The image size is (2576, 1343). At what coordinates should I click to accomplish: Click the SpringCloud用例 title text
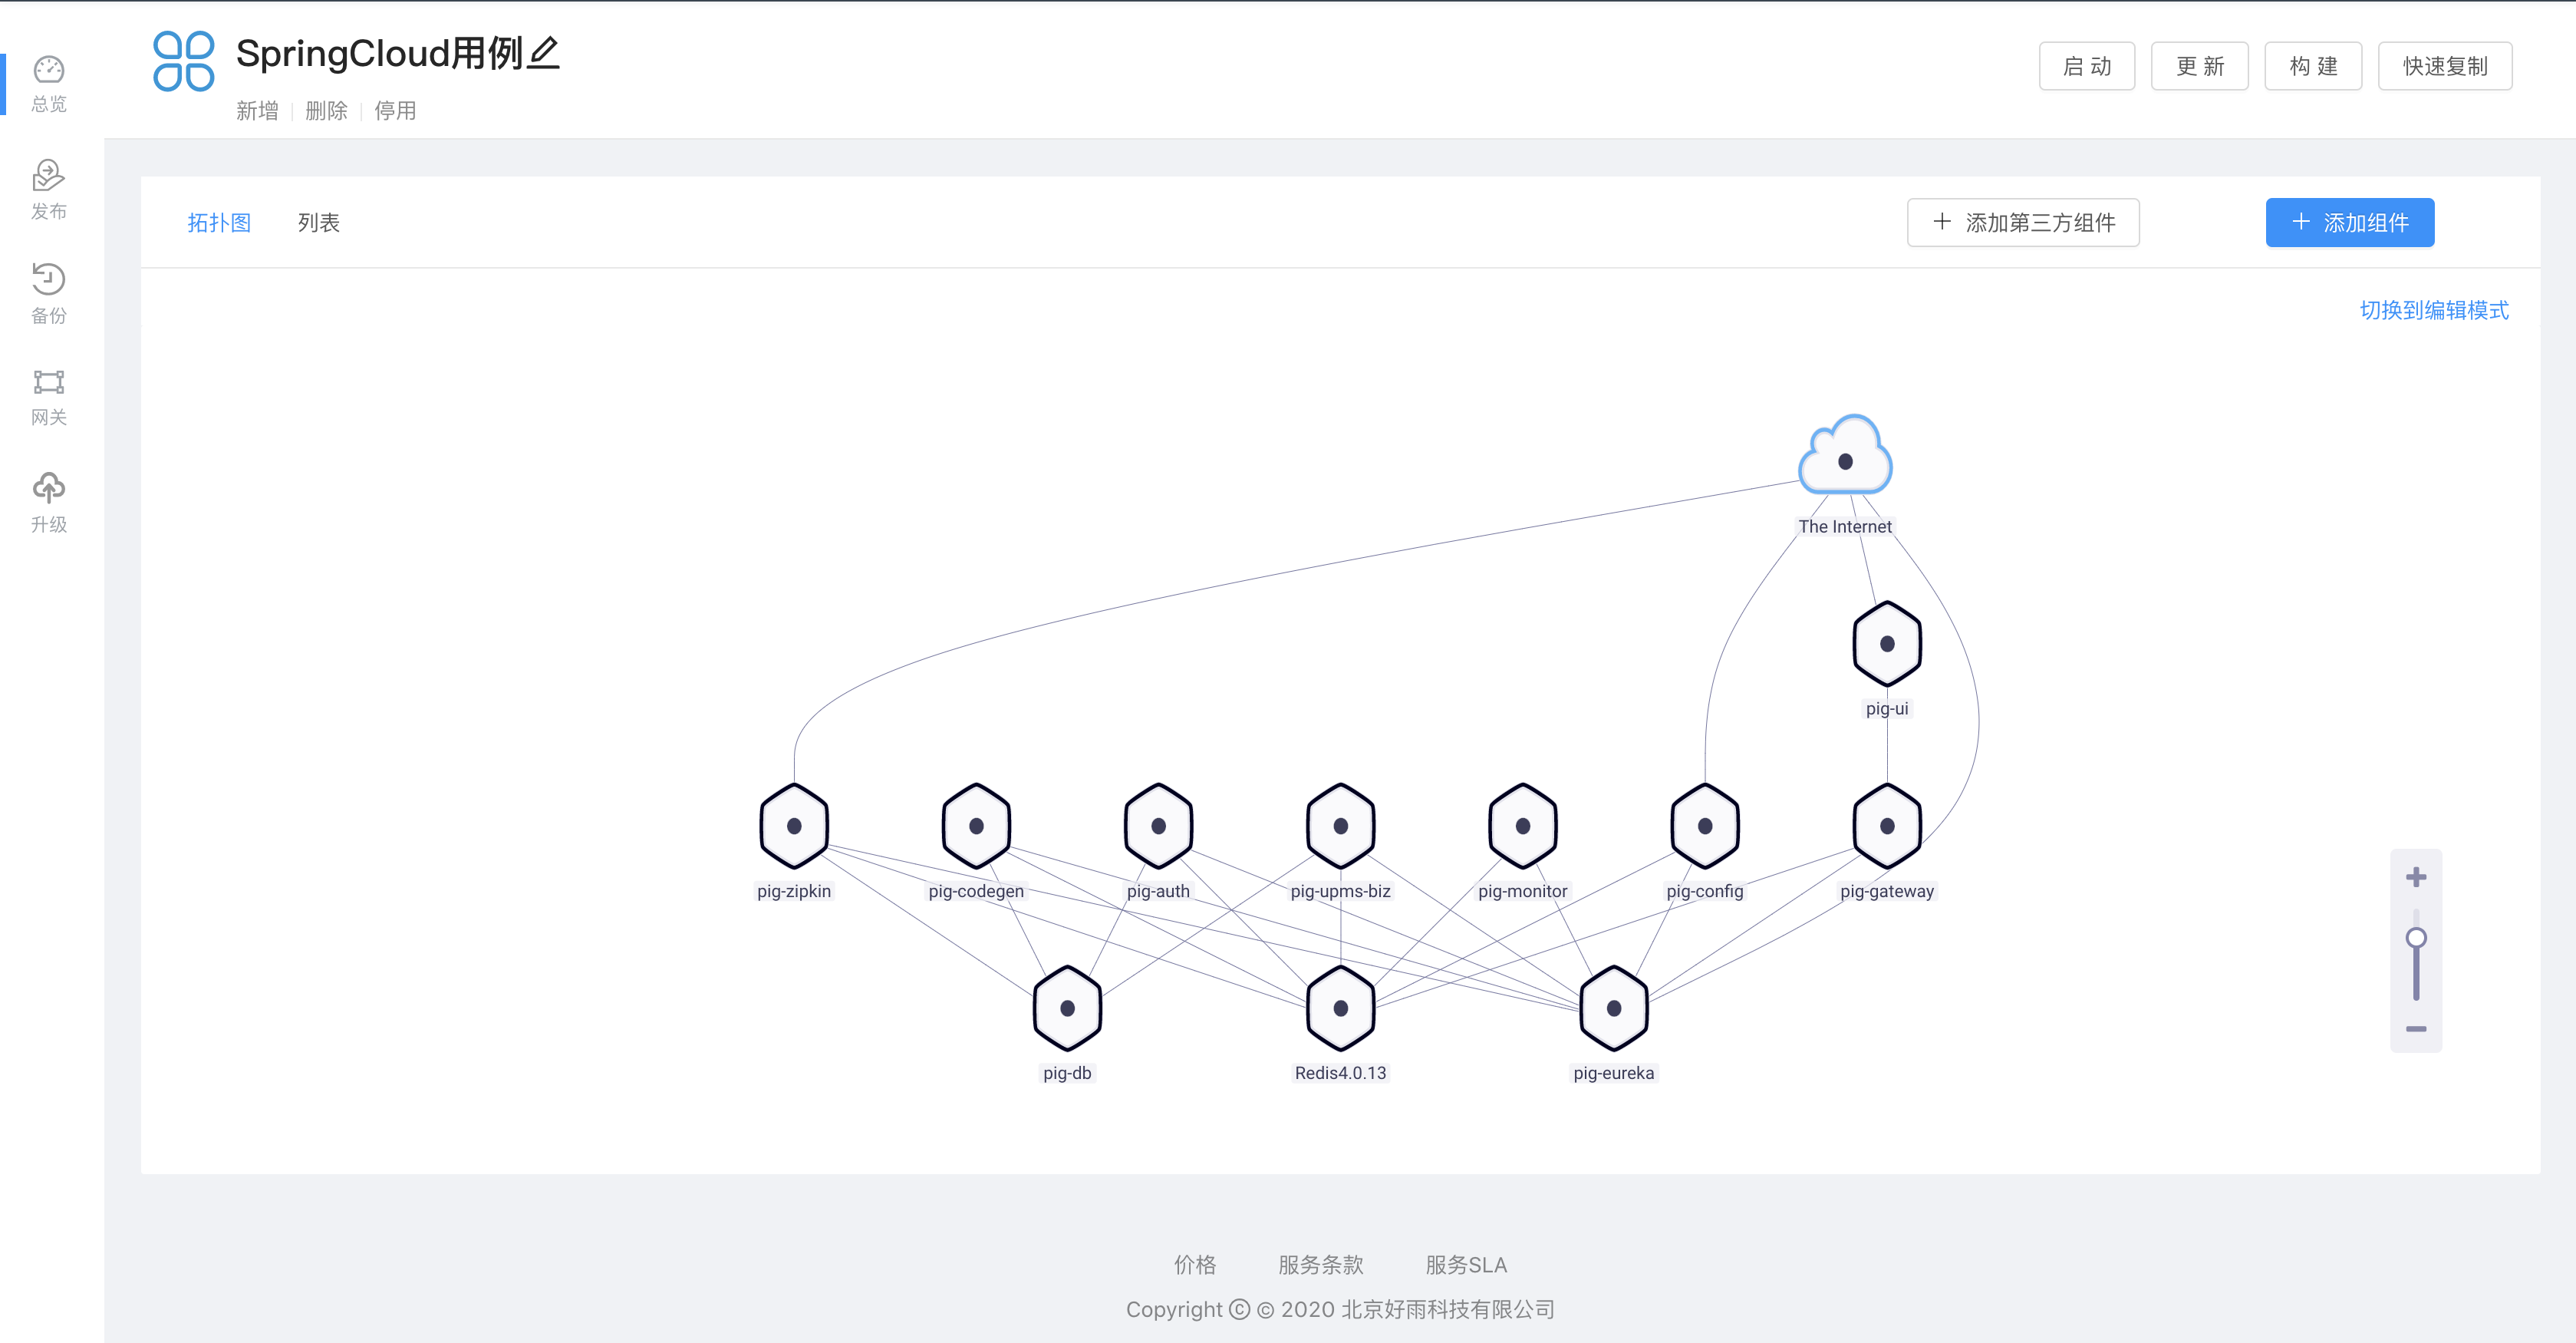380,53
